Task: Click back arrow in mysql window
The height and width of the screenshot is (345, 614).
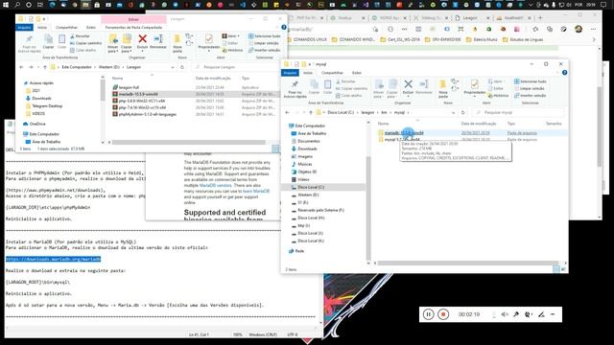Action: tap(287, 112)
